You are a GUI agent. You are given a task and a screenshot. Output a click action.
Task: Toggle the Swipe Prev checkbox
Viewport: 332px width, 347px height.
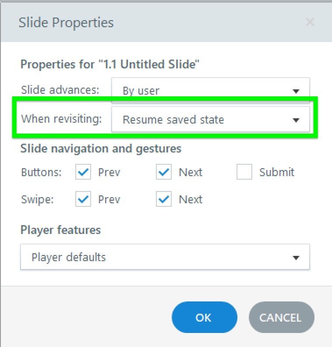[x=83, y=200]
